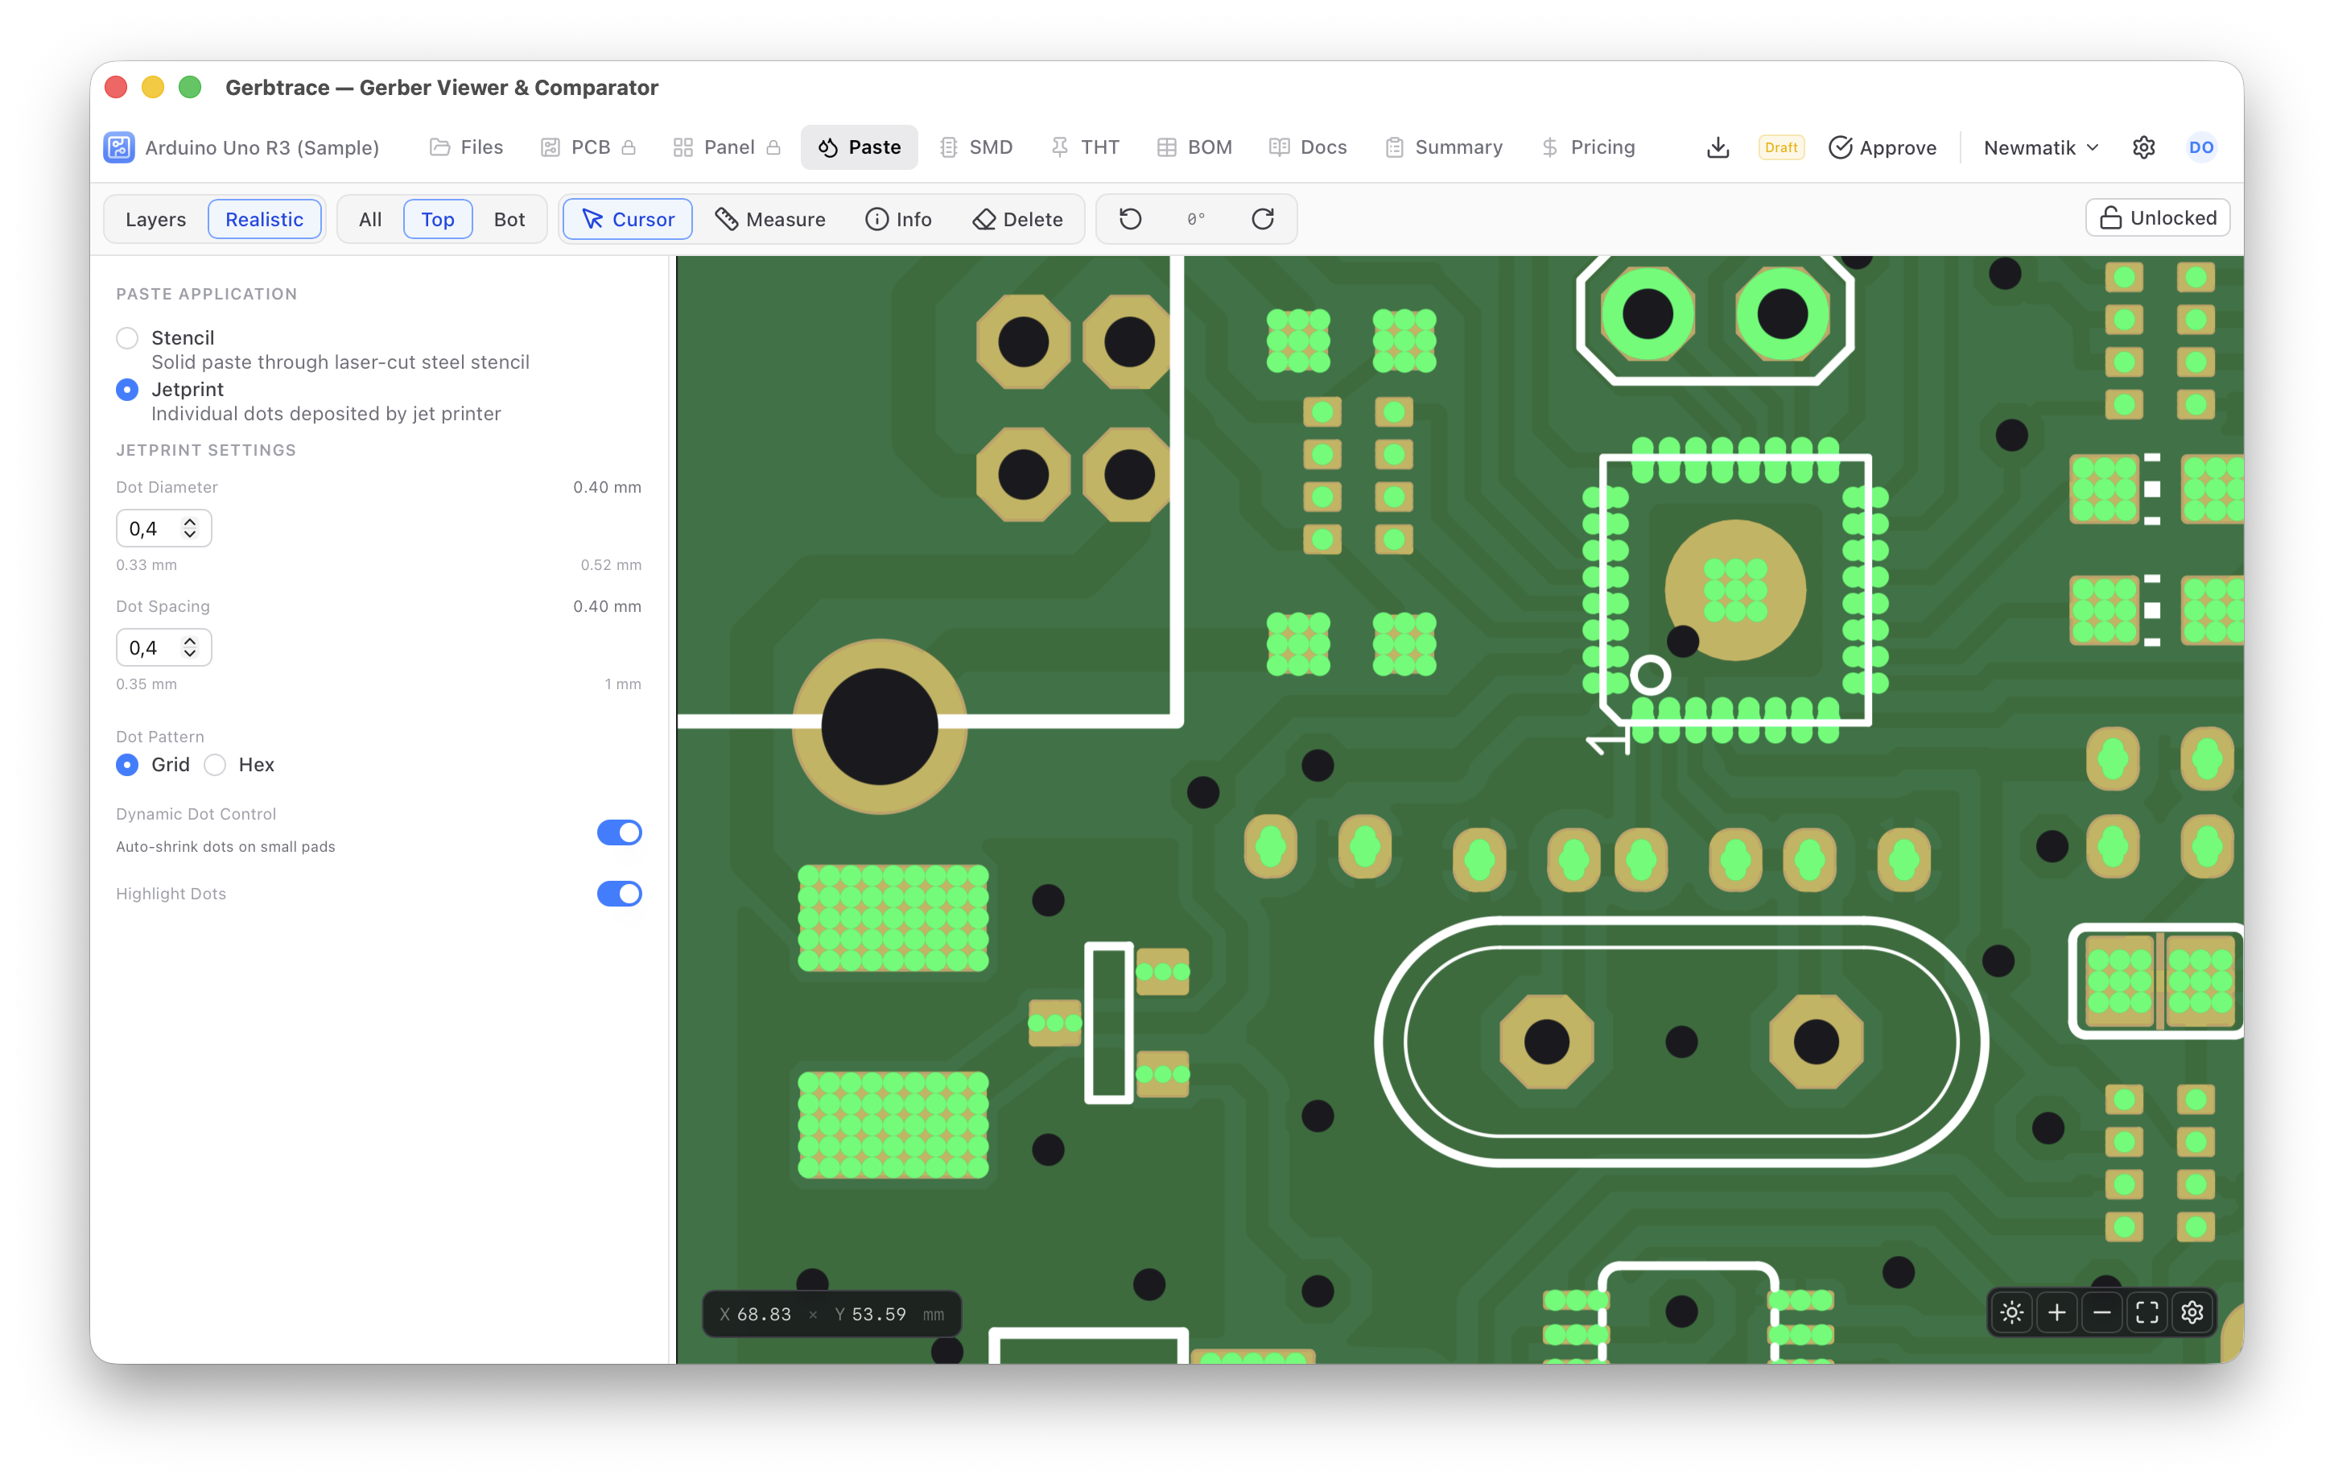
Task: Select the Measure tool
Action: coord(770,219)
